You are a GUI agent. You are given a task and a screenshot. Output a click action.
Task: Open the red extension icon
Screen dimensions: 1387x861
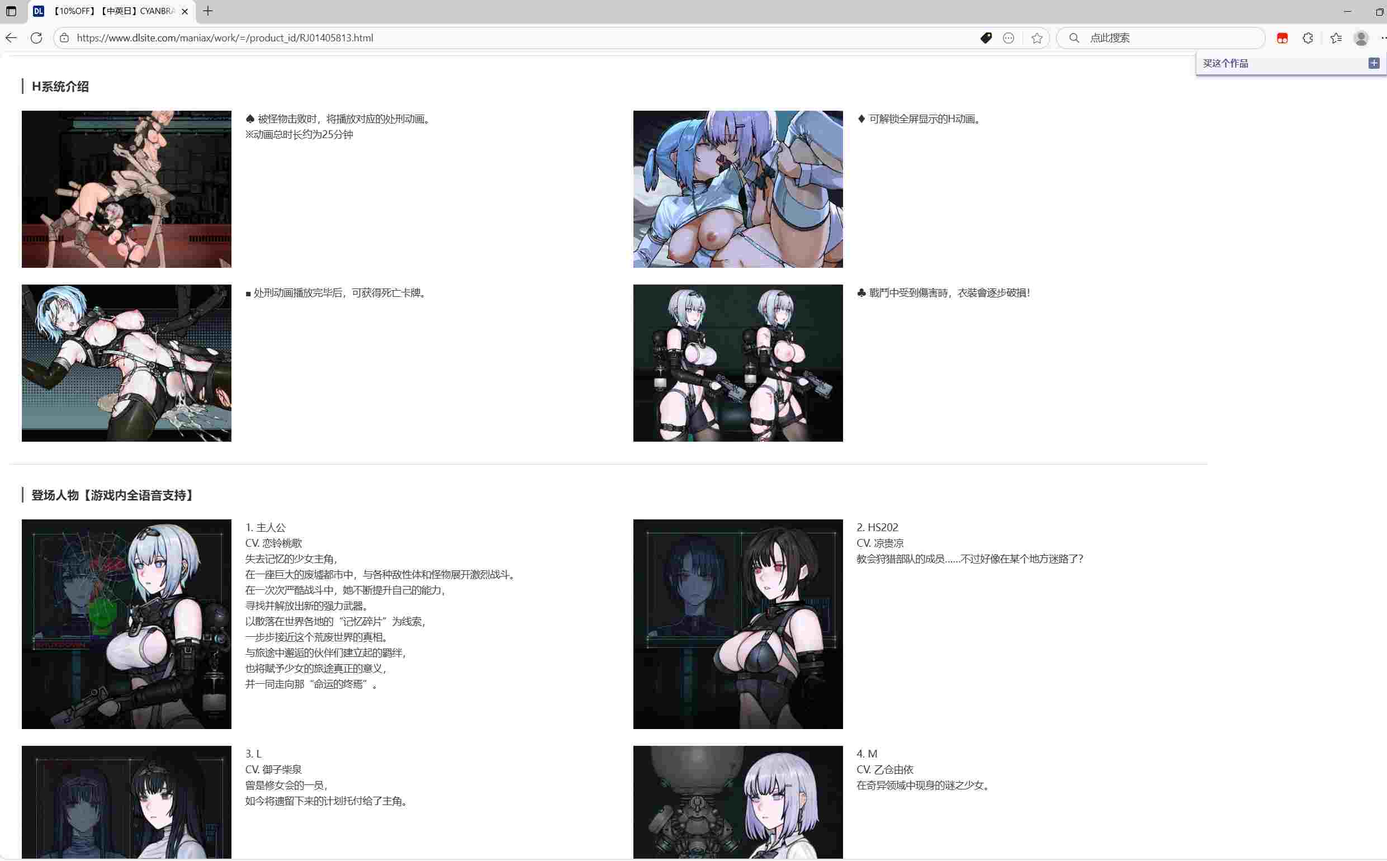1282,37
